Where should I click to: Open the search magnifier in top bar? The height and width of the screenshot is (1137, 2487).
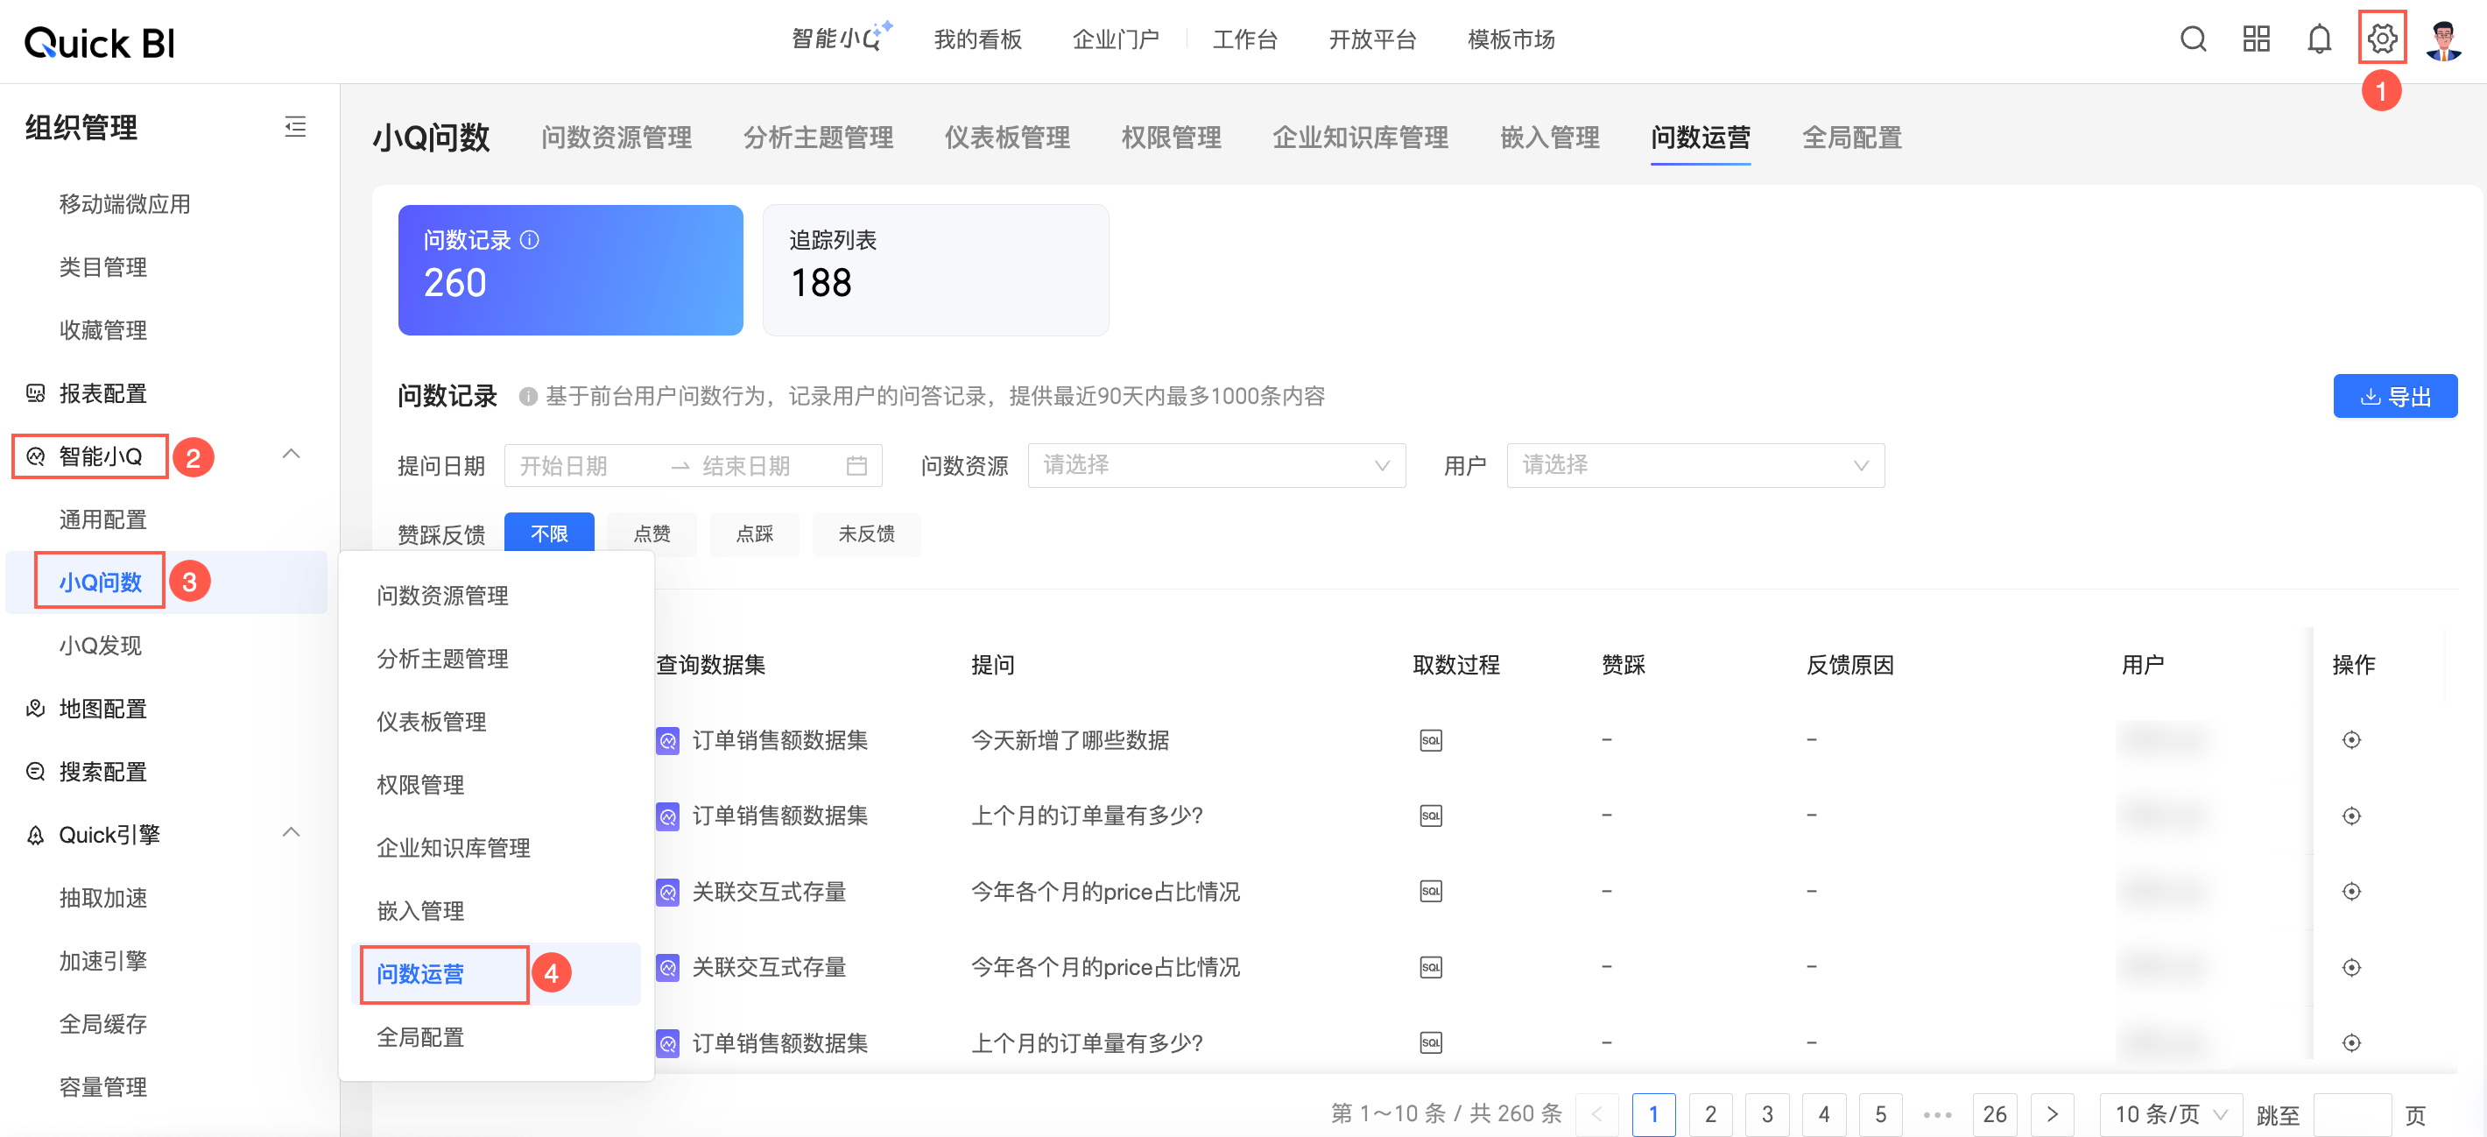(2193, 39)
